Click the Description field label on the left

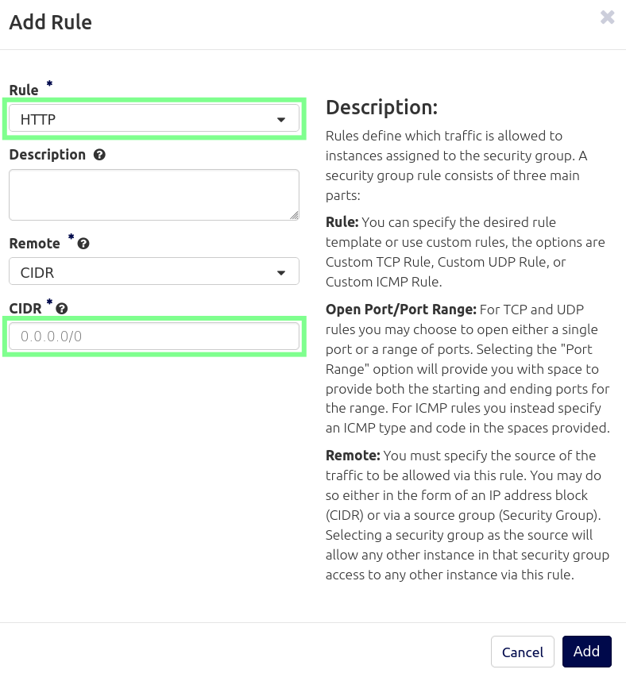click(x=48, y=155)
